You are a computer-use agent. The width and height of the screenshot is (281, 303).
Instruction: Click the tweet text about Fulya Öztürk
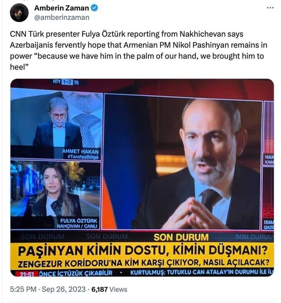(x=139, y=50)
